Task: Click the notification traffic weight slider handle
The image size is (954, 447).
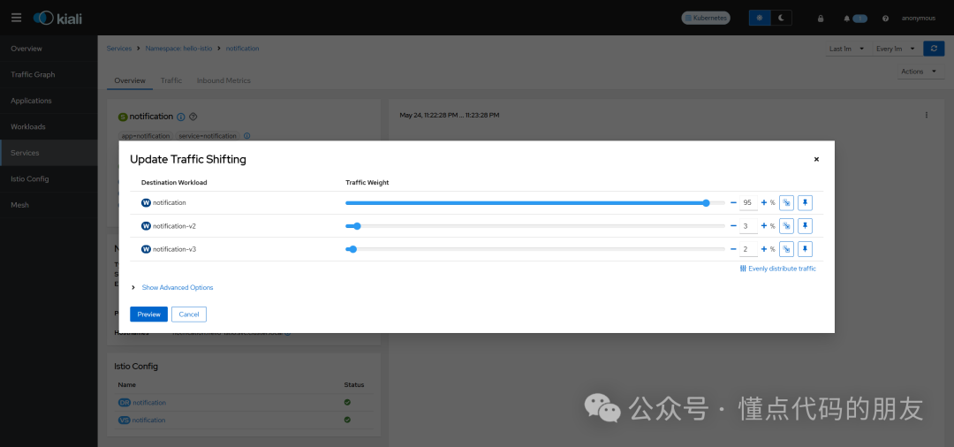Action: 706,202
